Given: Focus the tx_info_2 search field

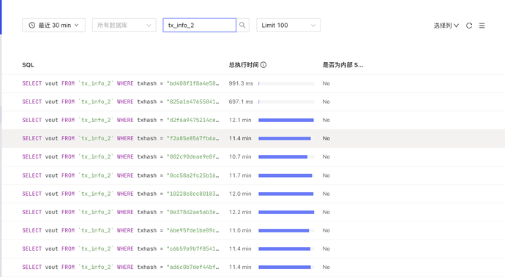Looking at the screenshot, I should (x=199, y=25).
